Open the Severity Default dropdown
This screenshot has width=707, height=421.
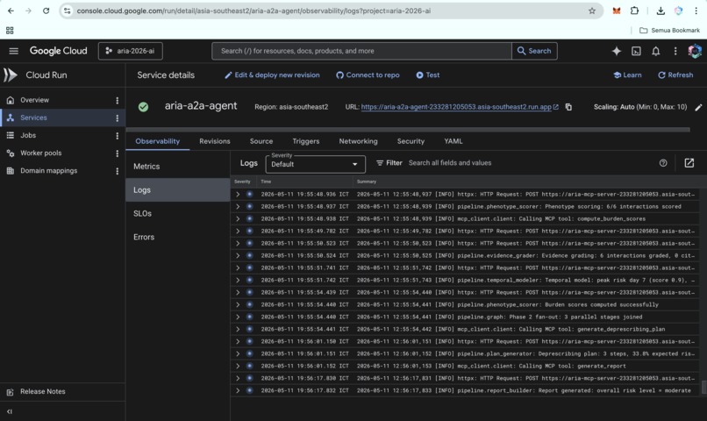click(x=315, y=164)
